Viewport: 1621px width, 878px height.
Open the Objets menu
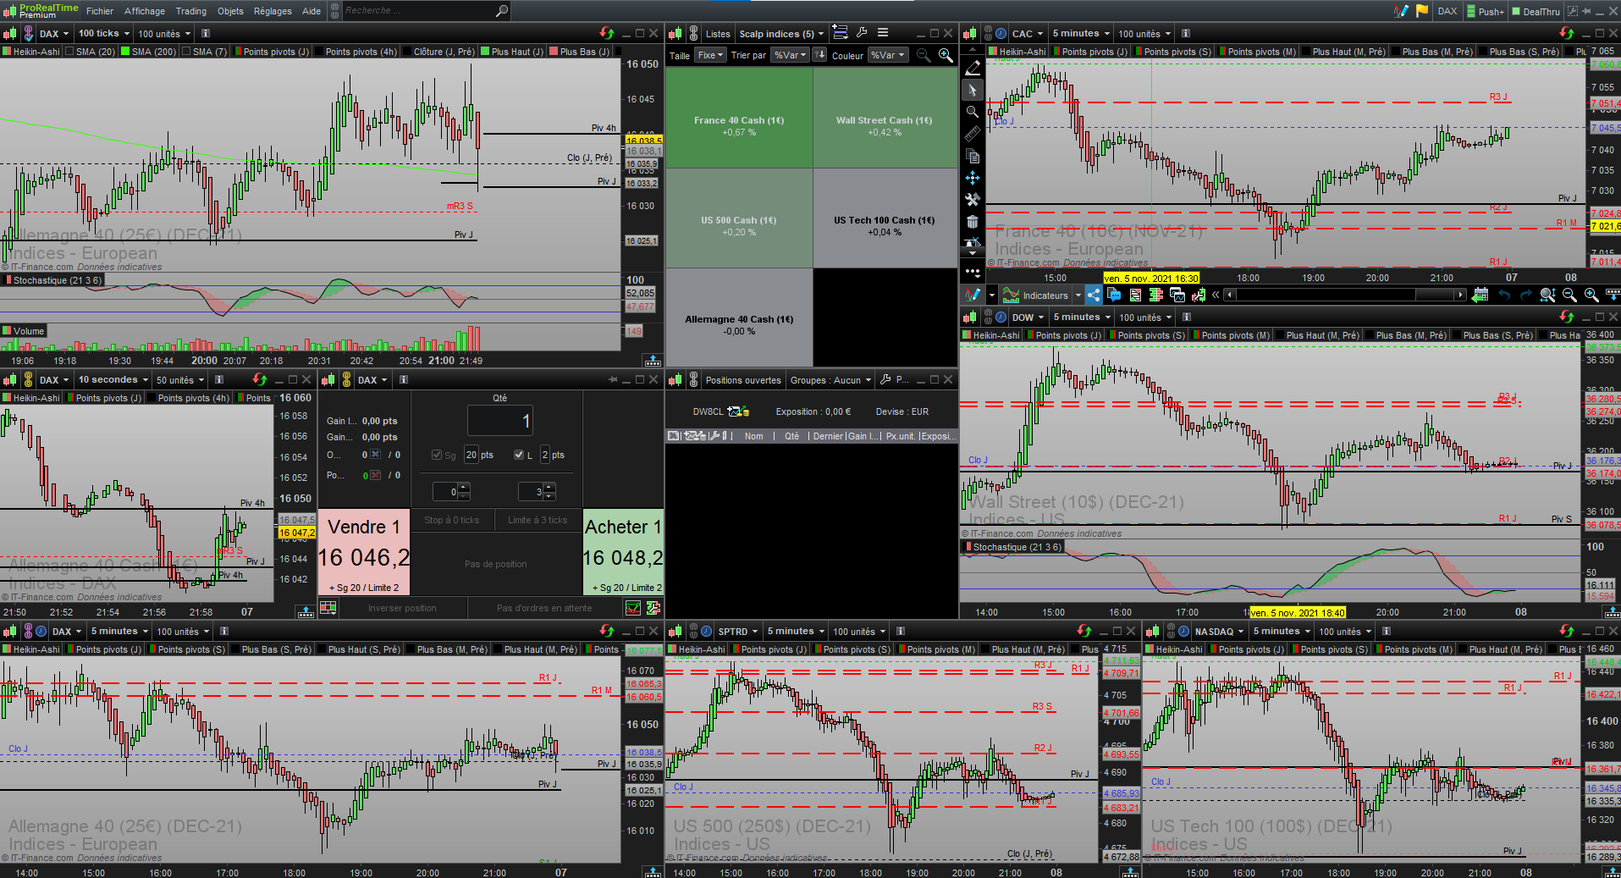[x=230, y=11]
